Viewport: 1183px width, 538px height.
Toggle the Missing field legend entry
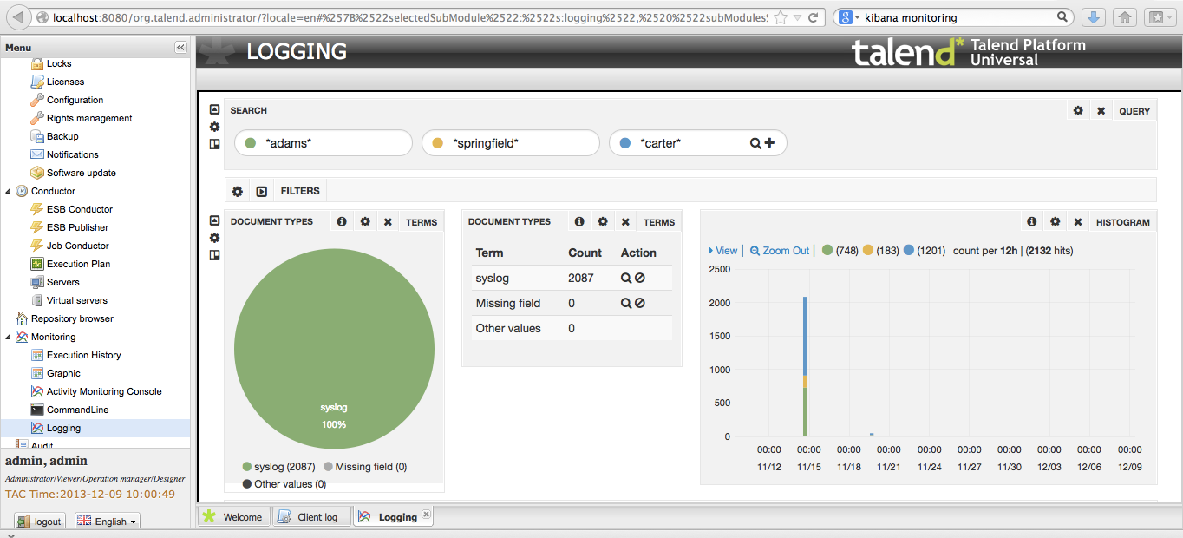pos(364,467)
